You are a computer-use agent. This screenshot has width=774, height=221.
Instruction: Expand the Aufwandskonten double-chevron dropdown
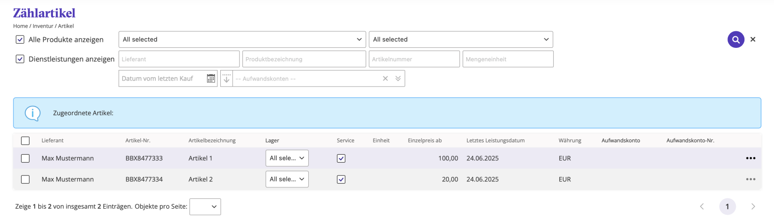tap(398, 79)
